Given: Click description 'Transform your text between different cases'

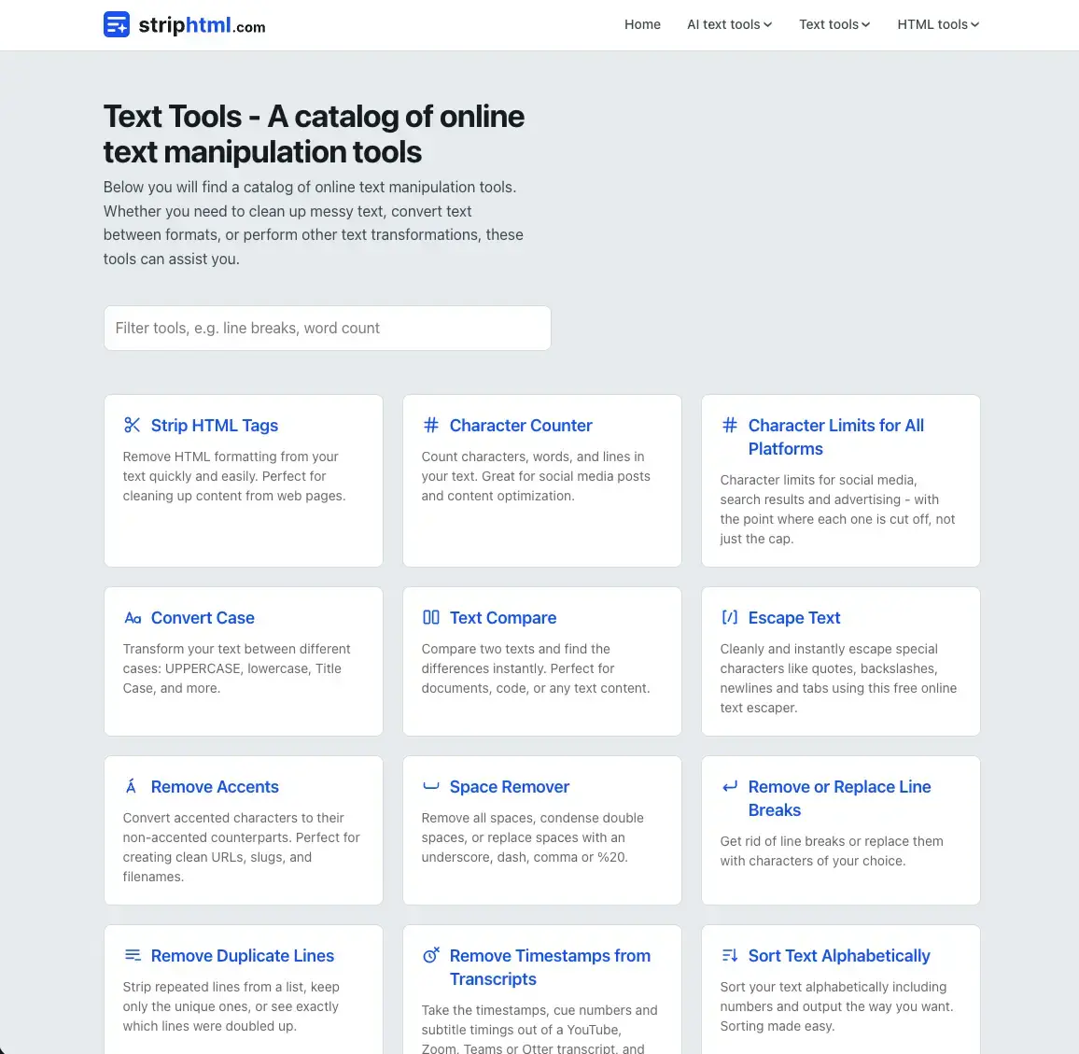Looking at the screenshot, I should pyautogui.click(x=236, y=668).
